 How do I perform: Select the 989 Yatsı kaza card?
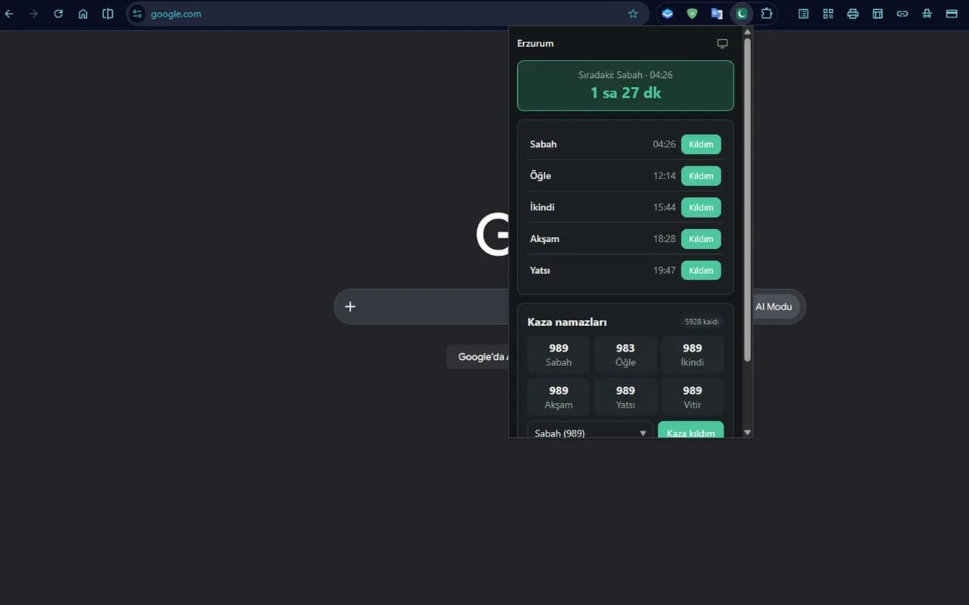click(625, 397)
